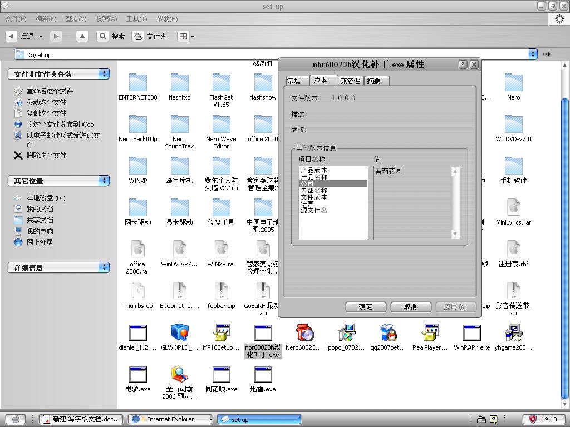
Task: Collapse the Other Places panel
Action: (104, 181)
